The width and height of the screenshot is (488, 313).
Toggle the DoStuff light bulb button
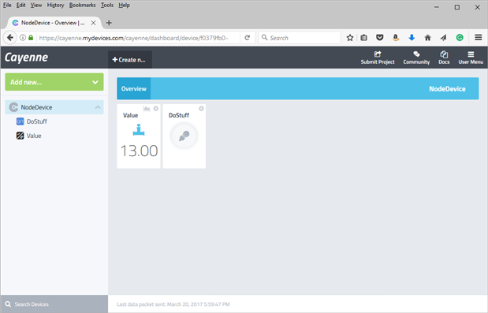click(x=184, y=136)
